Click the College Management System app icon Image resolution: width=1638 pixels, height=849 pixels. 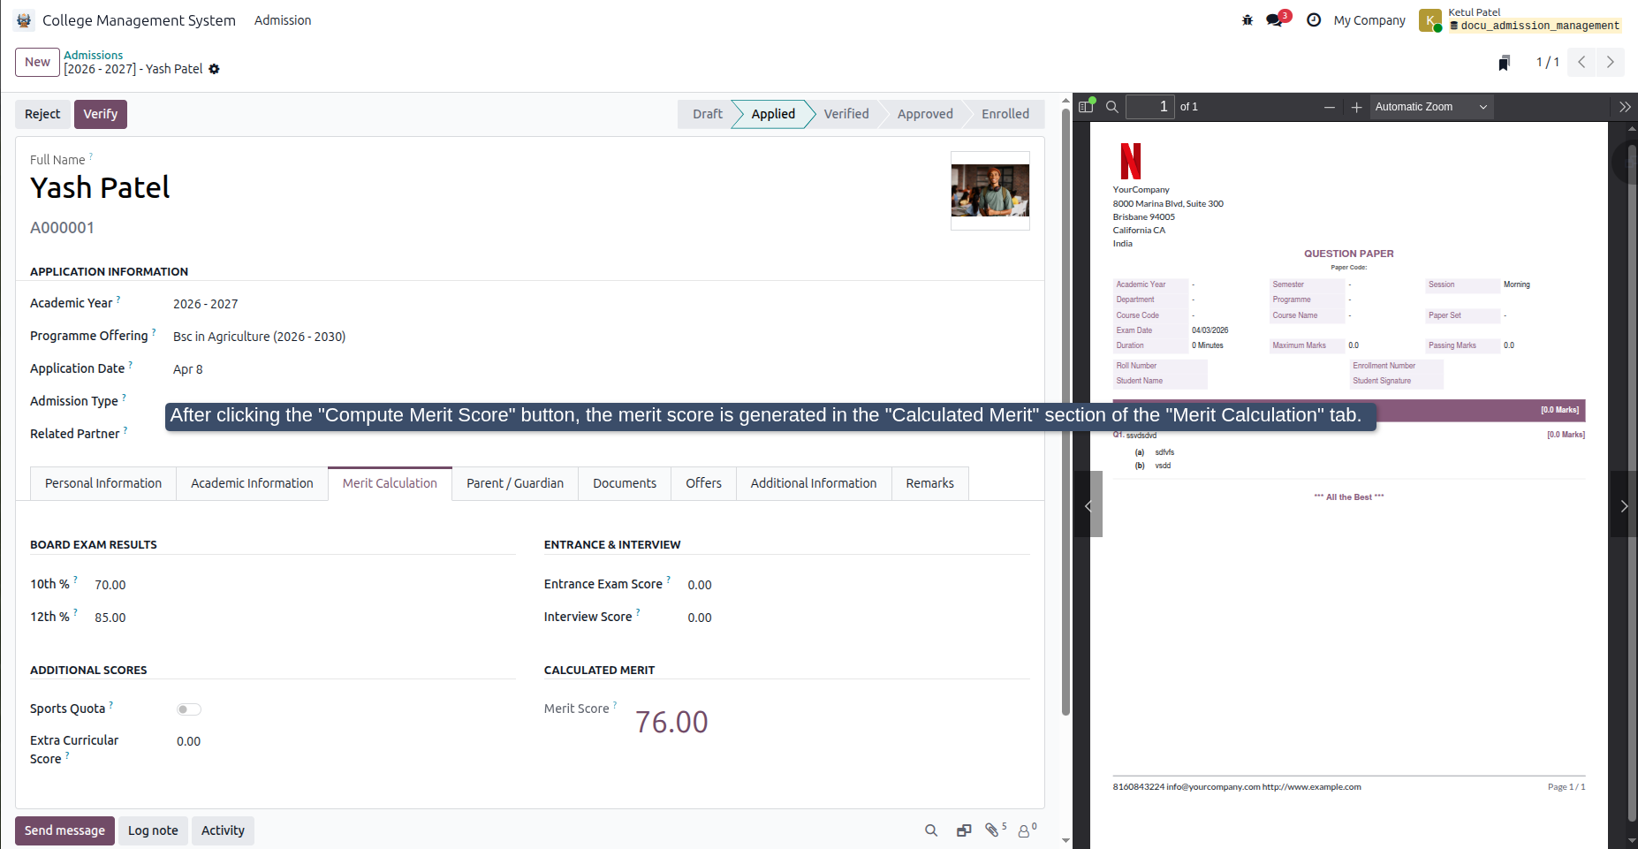tap(24, 20)
